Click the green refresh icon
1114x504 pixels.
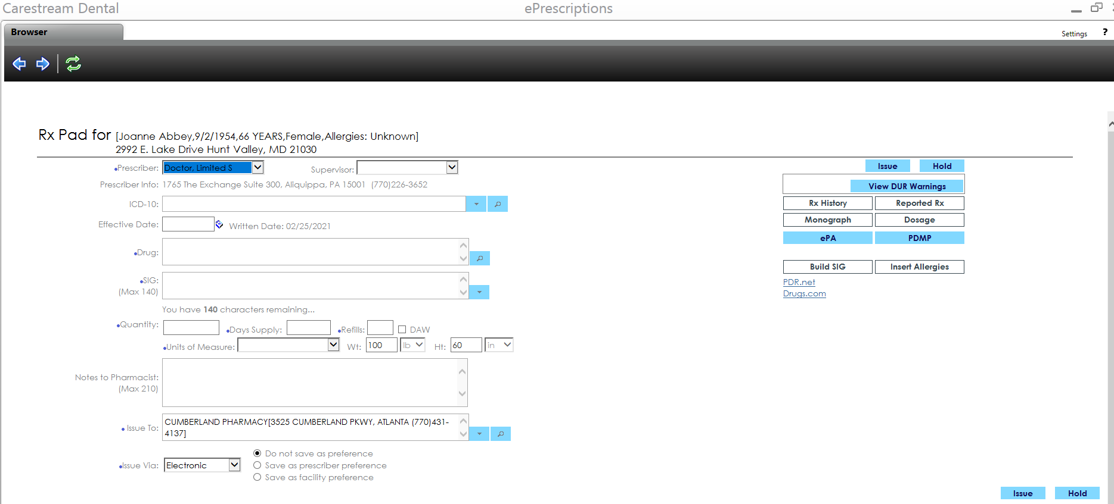point(73,64)
